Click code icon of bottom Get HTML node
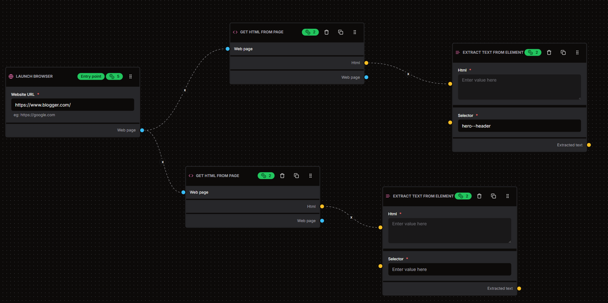 coord(191,176)
